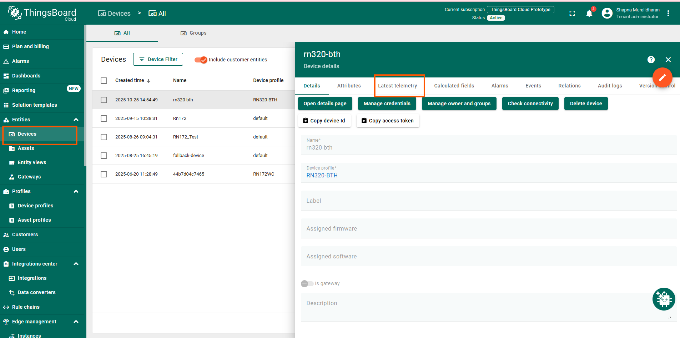Sort by the Created time column header
This screenshot has height=338, width=680.
click(x=130, y=81)
